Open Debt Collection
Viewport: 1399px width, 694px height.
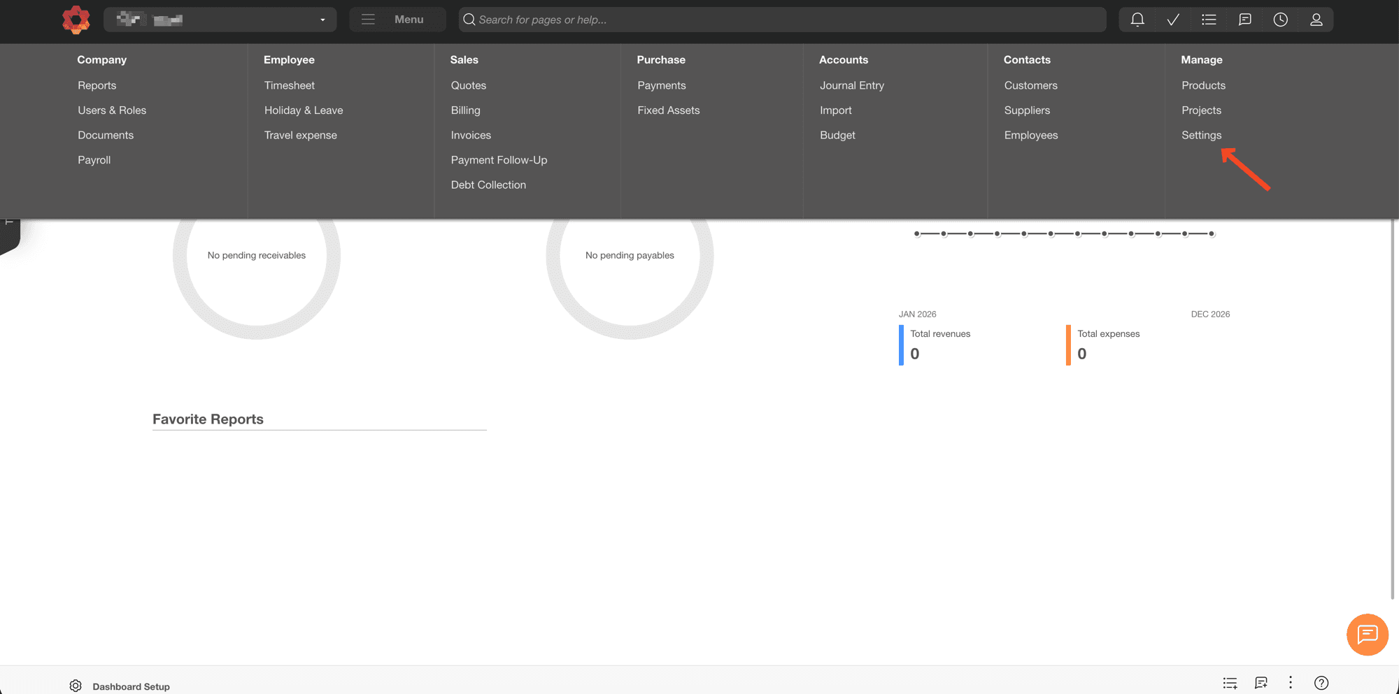(488, 185)
